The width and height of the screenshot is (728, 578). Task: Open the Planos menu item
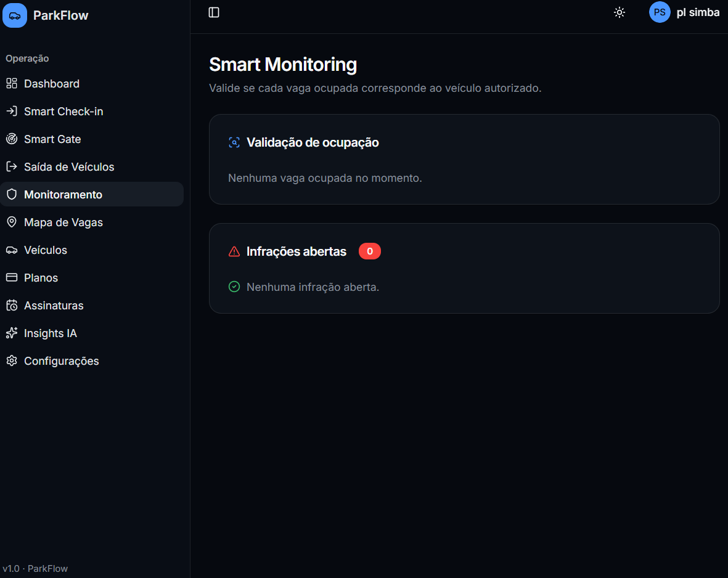click(x=92, y=278)
